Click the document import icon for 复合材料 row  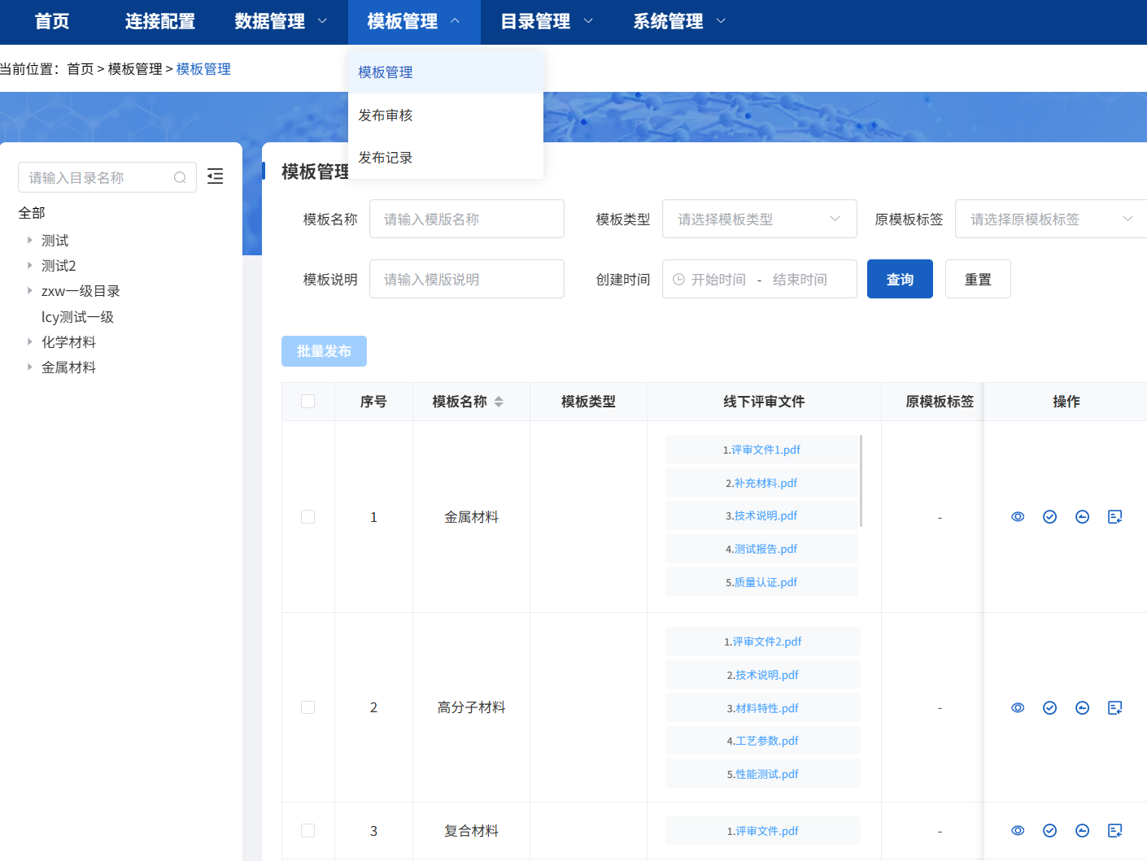(1115, 831)
